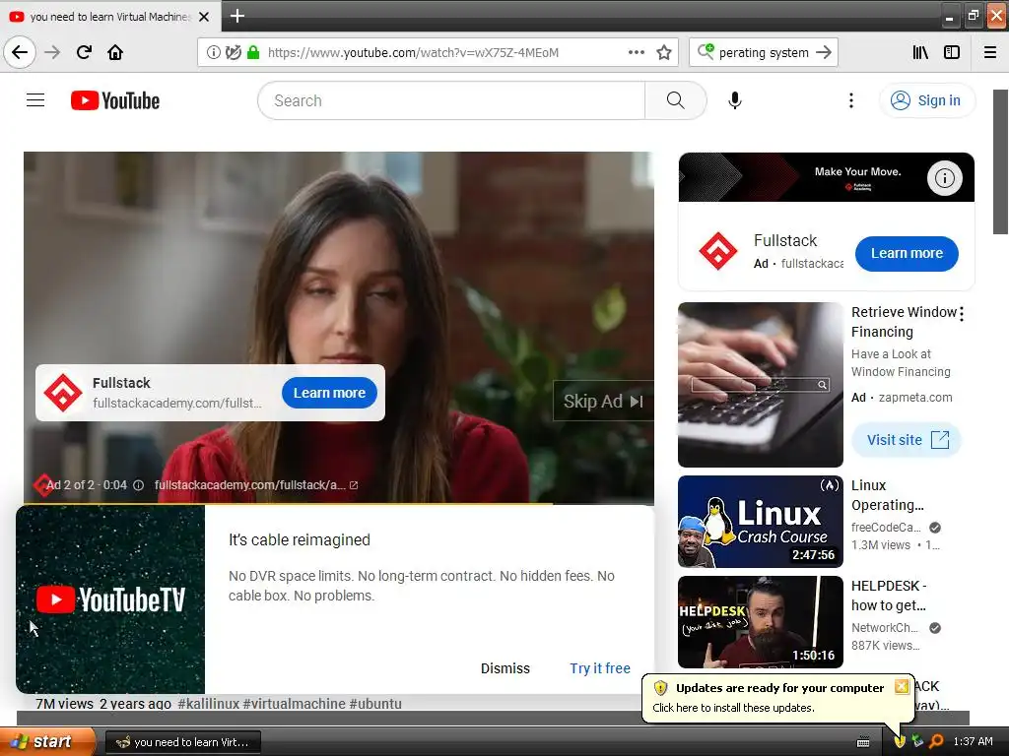Click the page vertical scrollbar thumb
Screen dimensions: 1009x756
pos(1001,162)
